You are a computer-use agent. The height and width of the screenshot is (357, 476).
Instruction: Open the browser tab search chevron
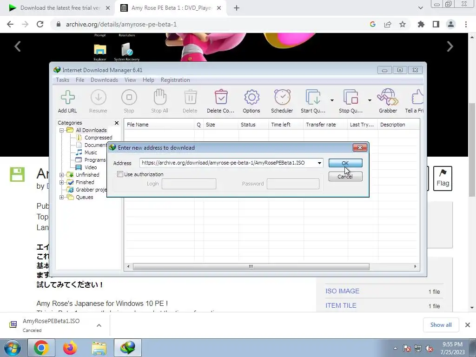[x=420, y=8]
